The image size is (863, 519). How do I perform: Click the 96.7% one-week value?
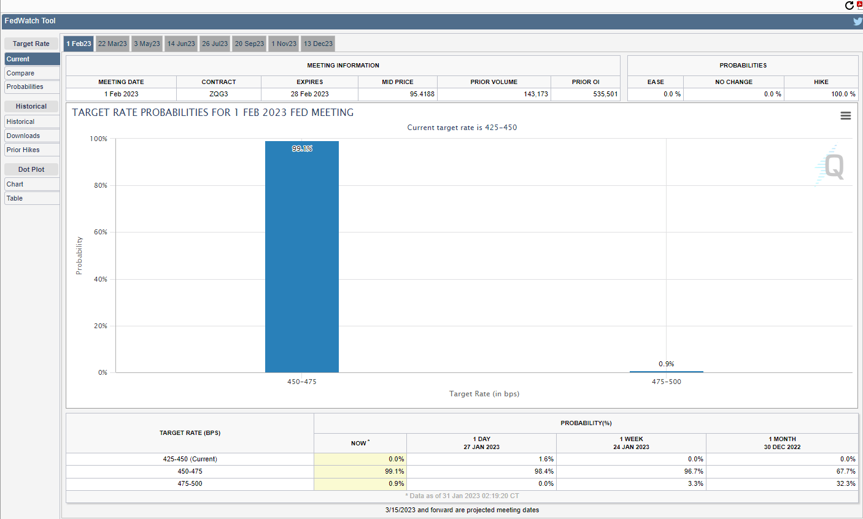click(694, 471)
